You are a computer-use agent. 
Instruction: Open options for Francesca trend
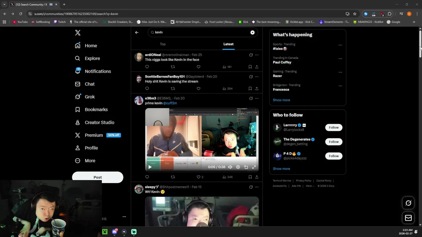(340, 86)
